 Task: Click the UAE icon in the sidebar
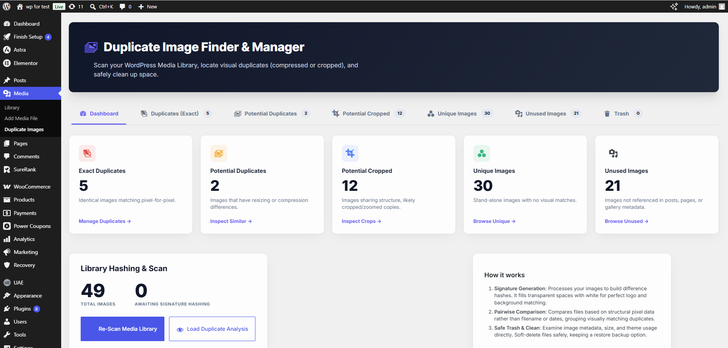tap(7, 283)
